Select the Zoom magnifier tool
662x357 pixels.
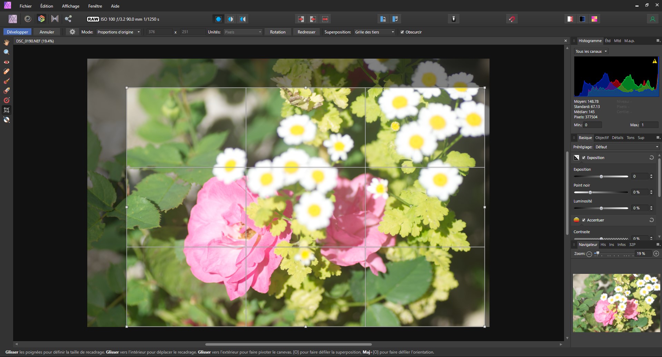point(7,52)
